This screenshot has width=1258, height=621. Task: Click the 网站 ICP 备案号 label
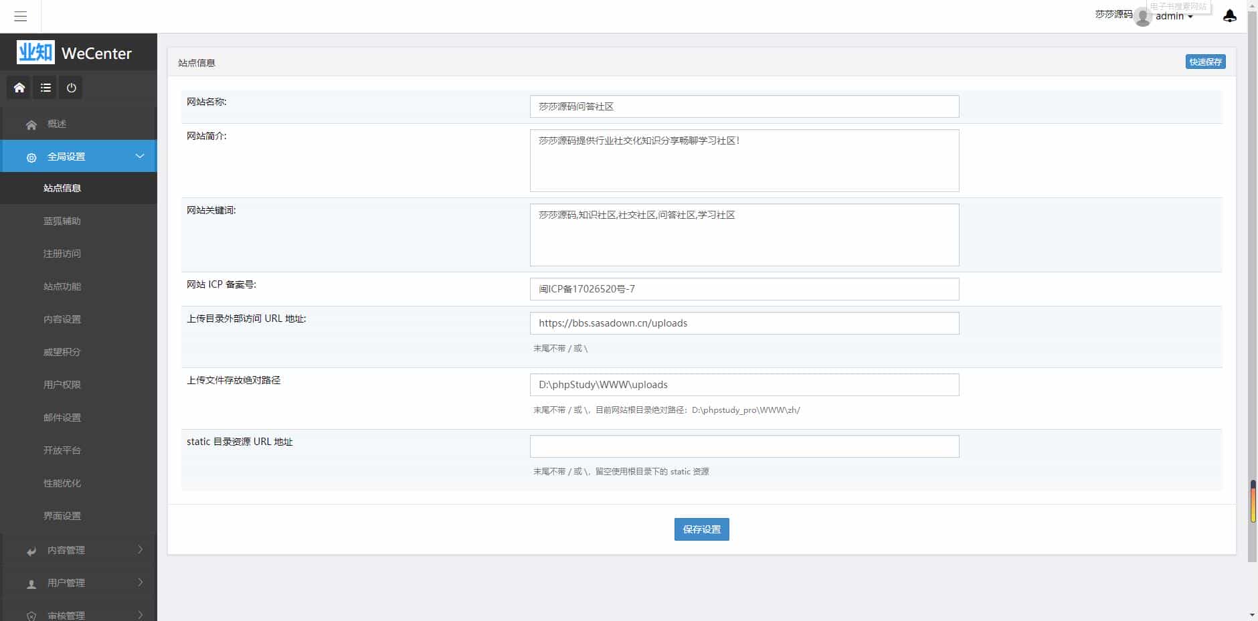click(221, 284)
